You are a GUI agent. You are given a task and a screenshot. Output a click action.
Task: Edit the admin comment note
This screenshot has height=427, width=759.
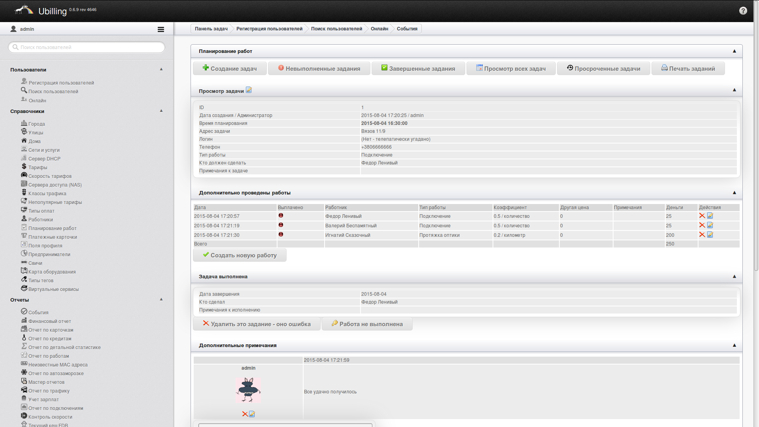pyautogui.click(x=252, y=414)
